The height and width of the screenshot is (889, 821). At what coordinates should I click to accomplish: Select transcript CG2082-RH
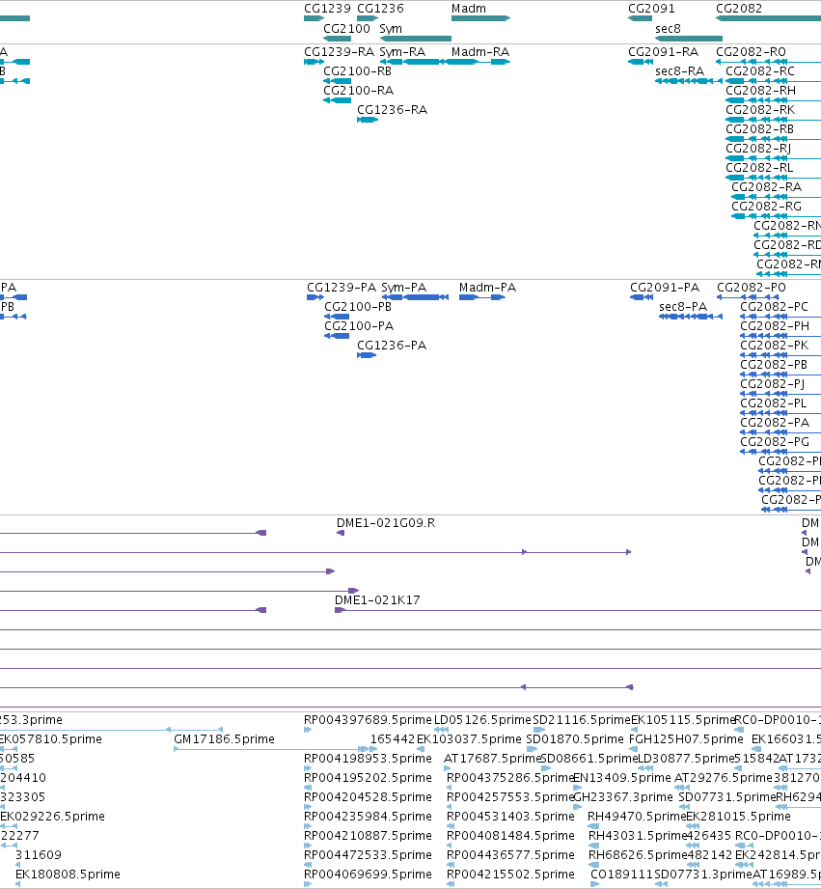[774, 100]
